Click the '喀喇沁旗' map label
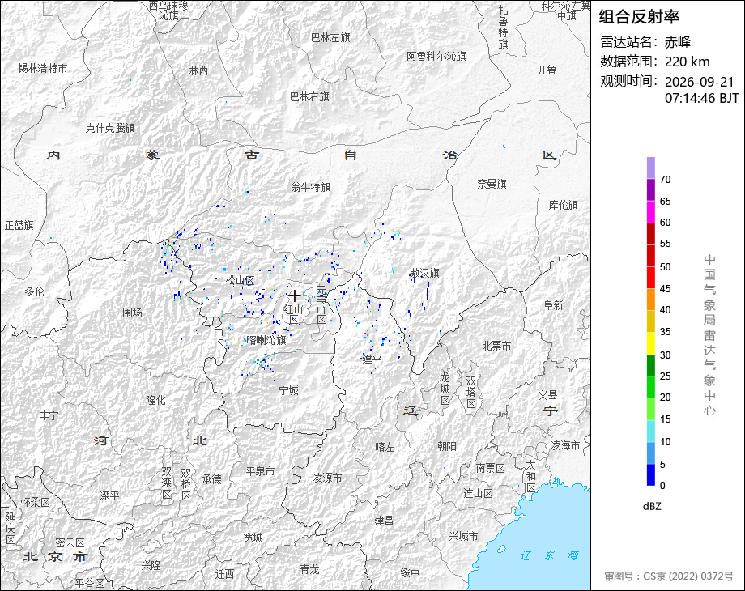The width and height of the screenshot is (745, 591). click(266, 340)
